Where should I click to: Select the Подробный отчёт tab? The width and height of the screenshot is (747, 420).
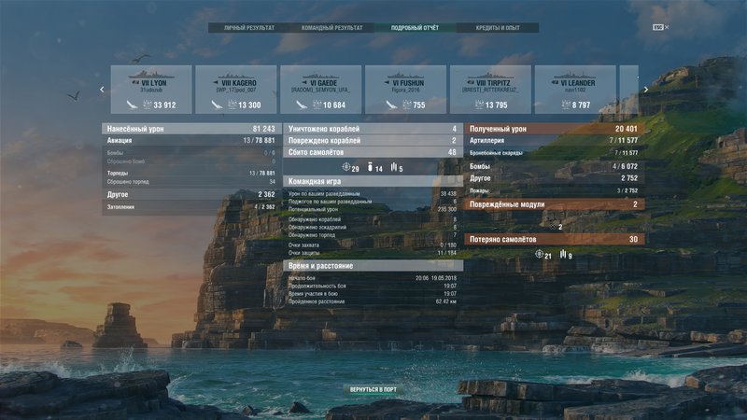click(415, 28)
